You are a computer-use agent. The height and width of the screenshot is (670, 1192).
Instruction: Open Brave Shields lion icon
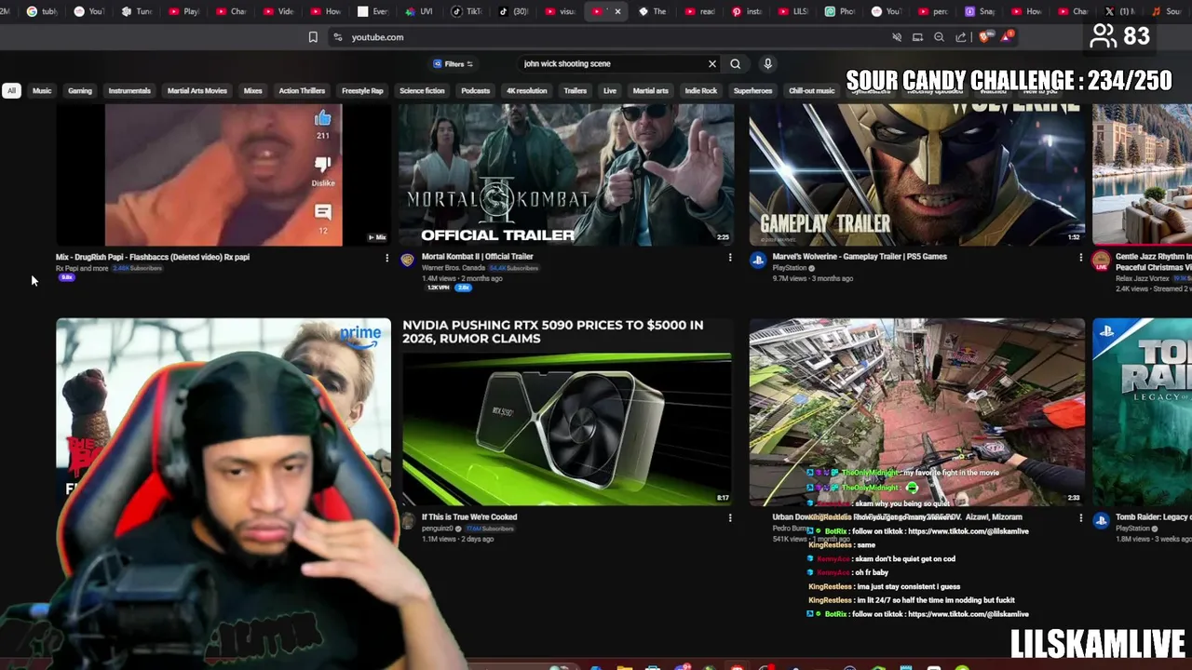(x=986, y=37)
